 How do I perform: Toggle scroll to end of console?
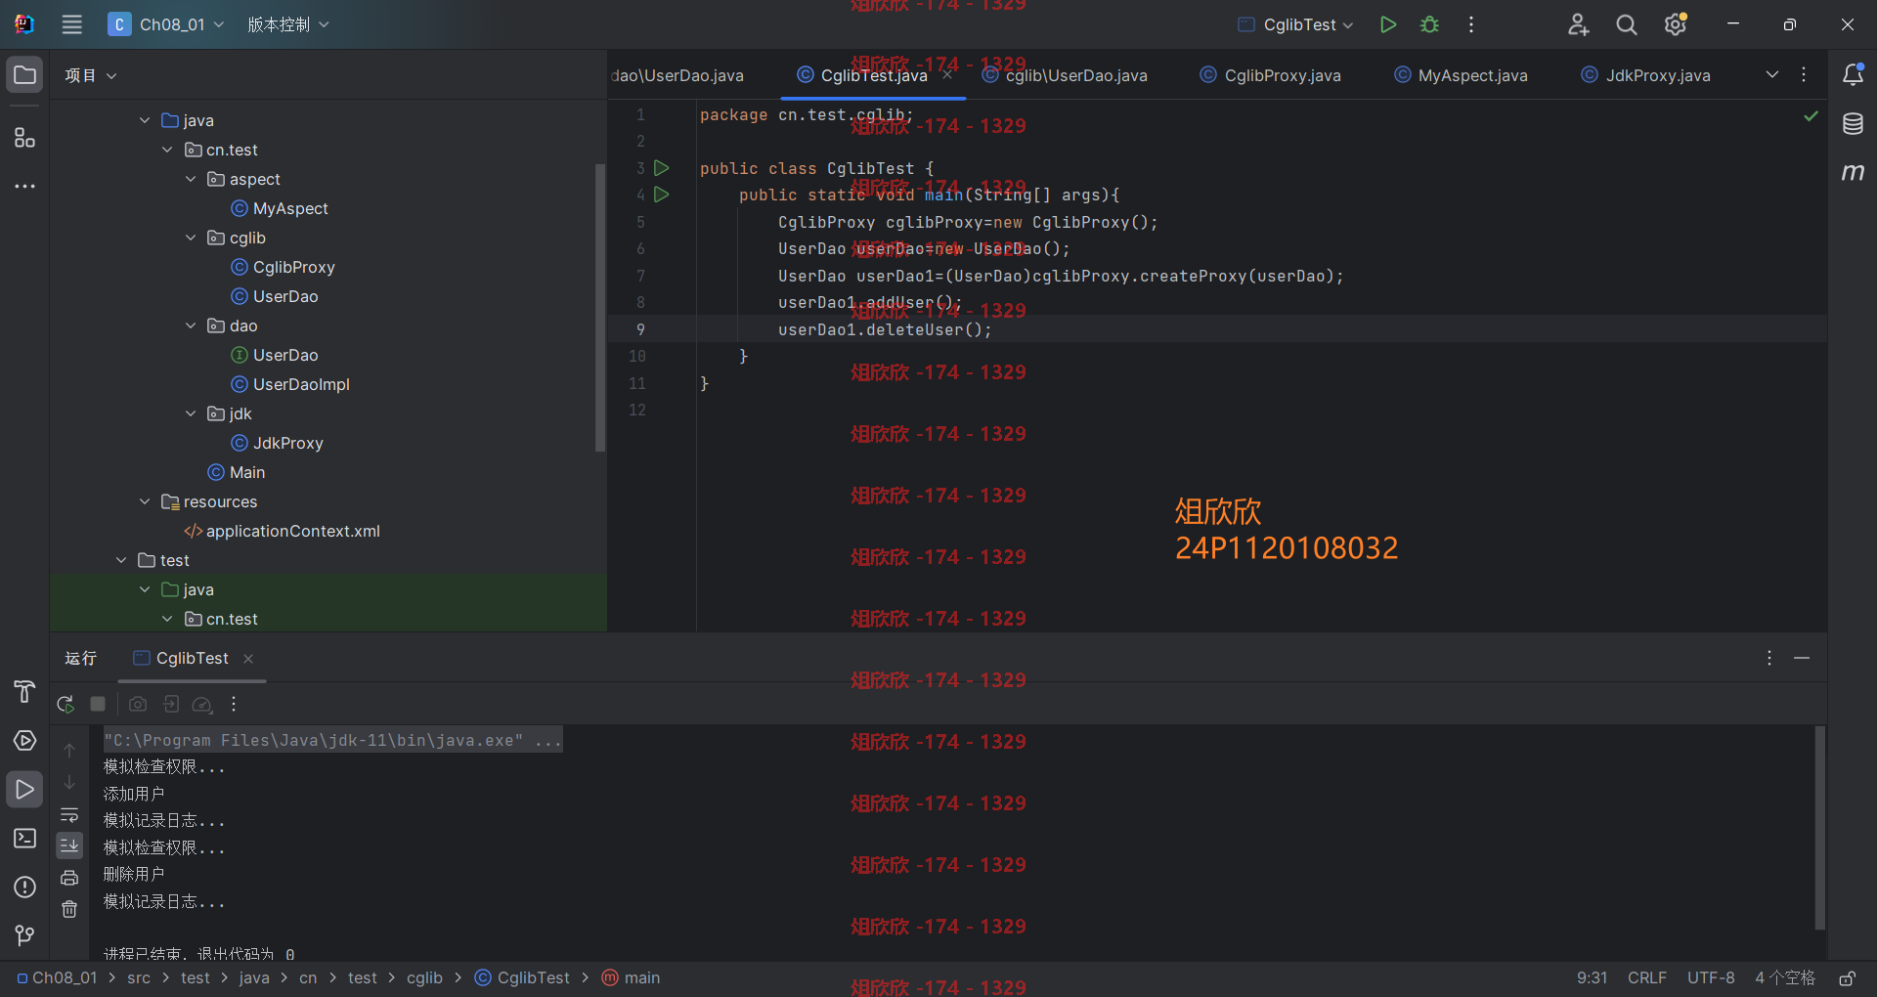(69, 845)
